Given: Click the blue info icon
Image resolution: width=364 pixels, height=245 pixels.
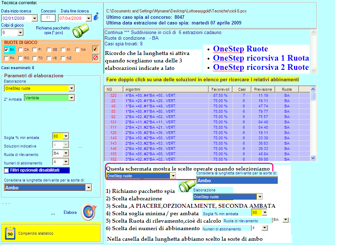Looking at the screenshot, I should tap(96, 17).
